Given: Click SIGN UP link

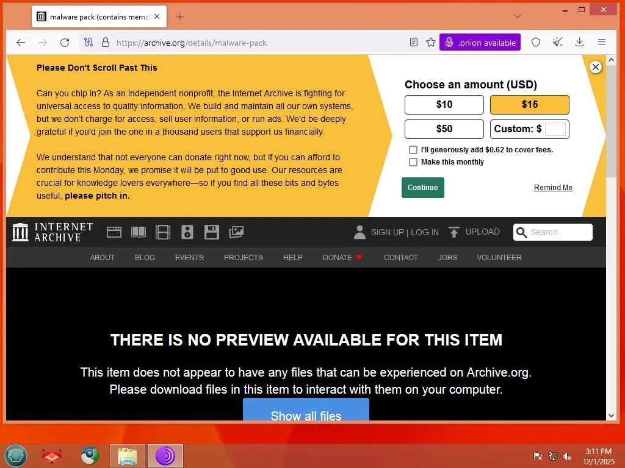Looking at the screenshot, I should 388,232.
